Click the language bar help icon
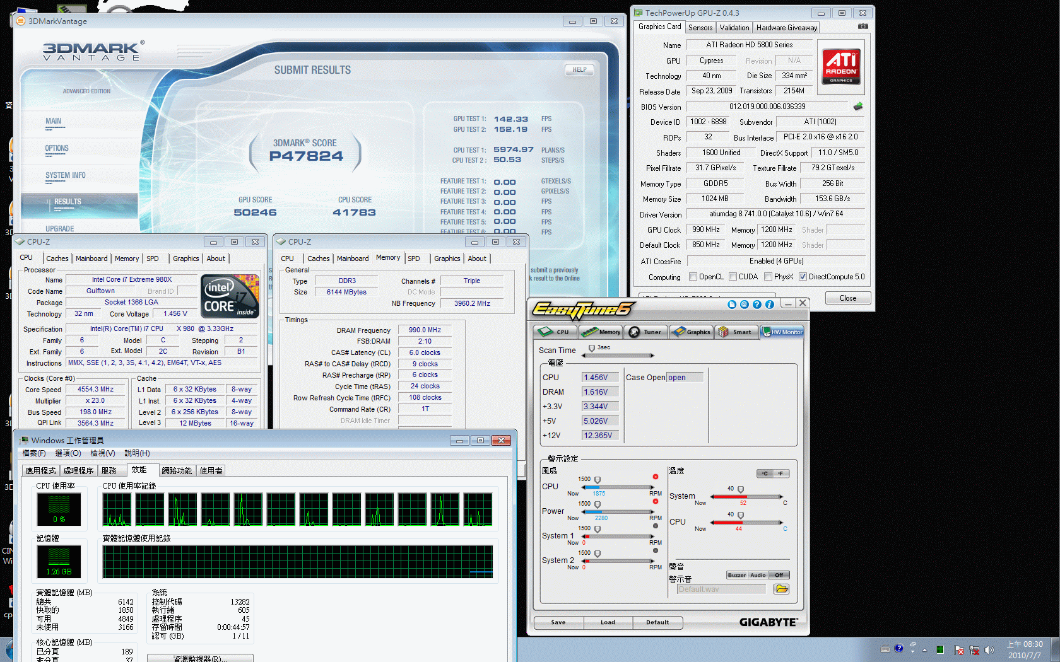1060x662 pixels. (x=899, y=648)
